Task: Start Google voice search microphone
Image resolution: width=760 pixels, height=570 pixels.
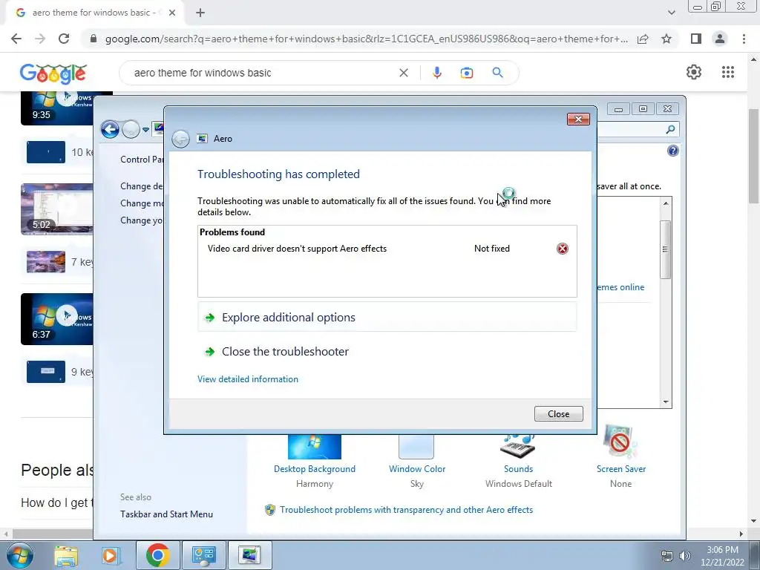Action: click(436, 73)
